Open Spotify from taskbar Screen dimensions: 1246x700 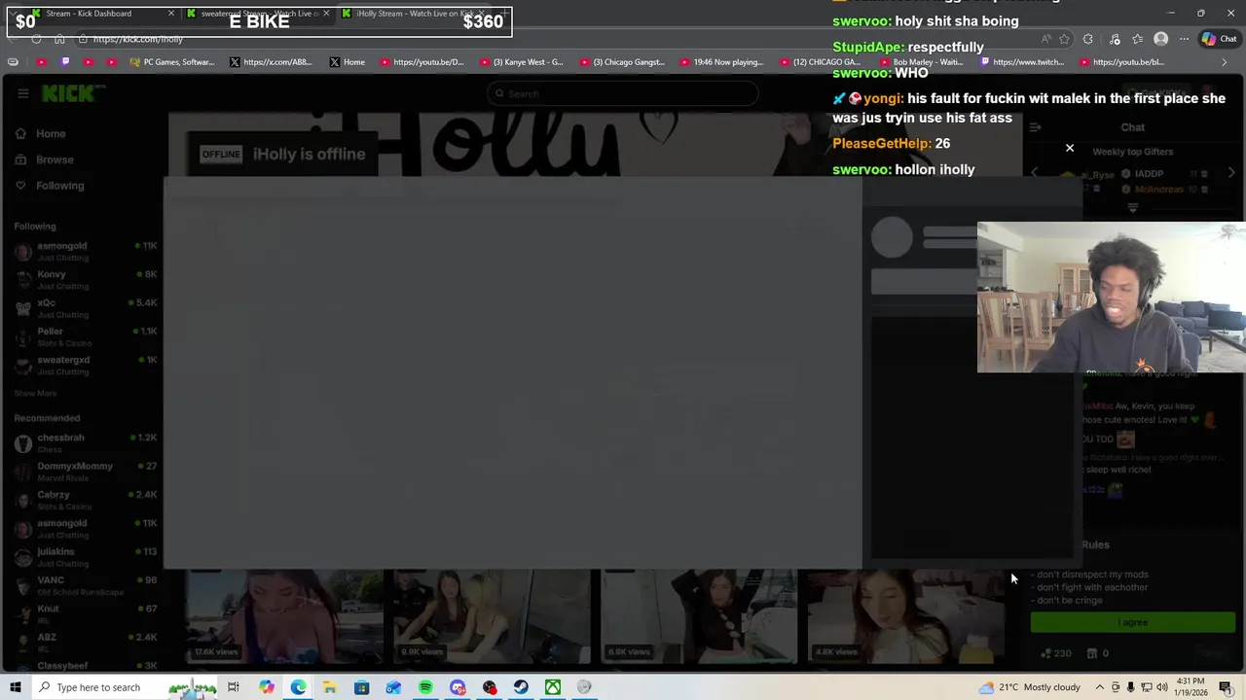(425, 687)
